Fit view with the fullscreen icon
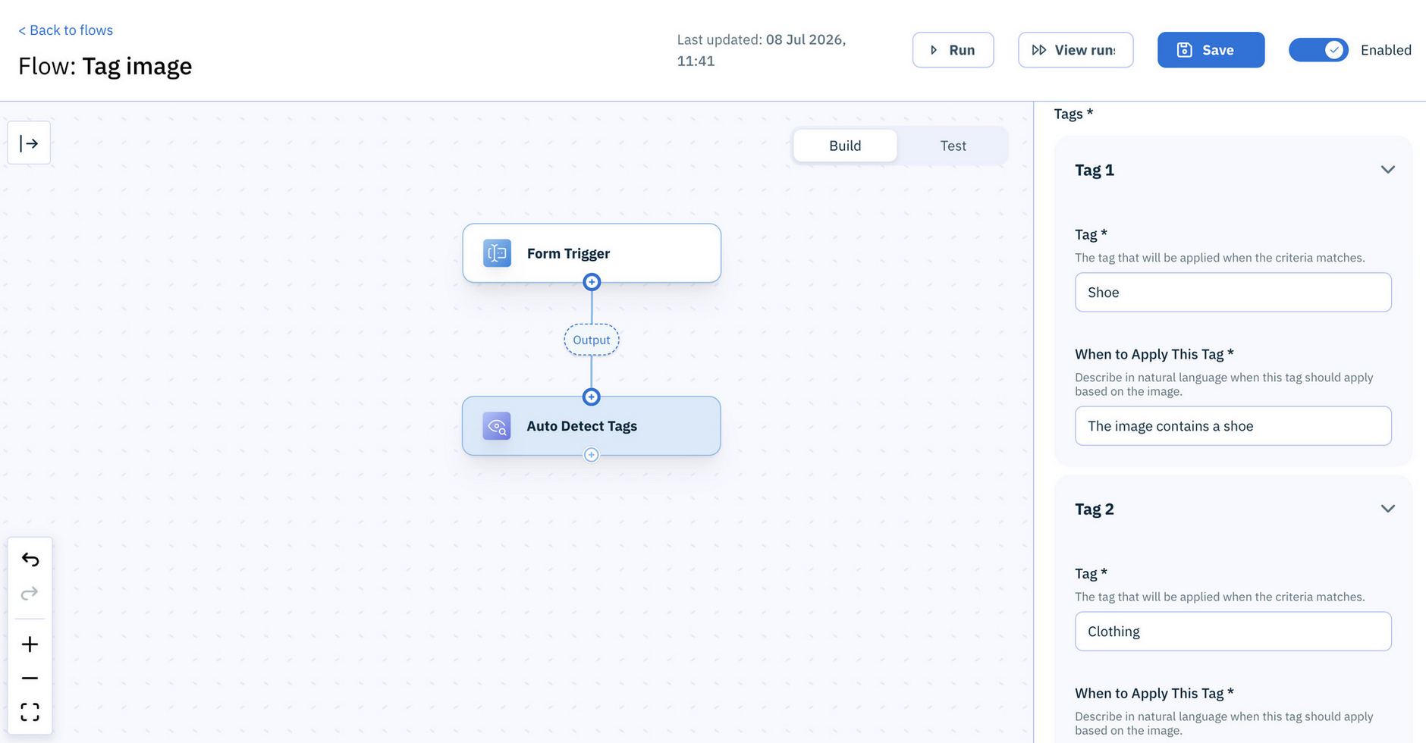1426x743 pixels. click(x=30, y=712)
